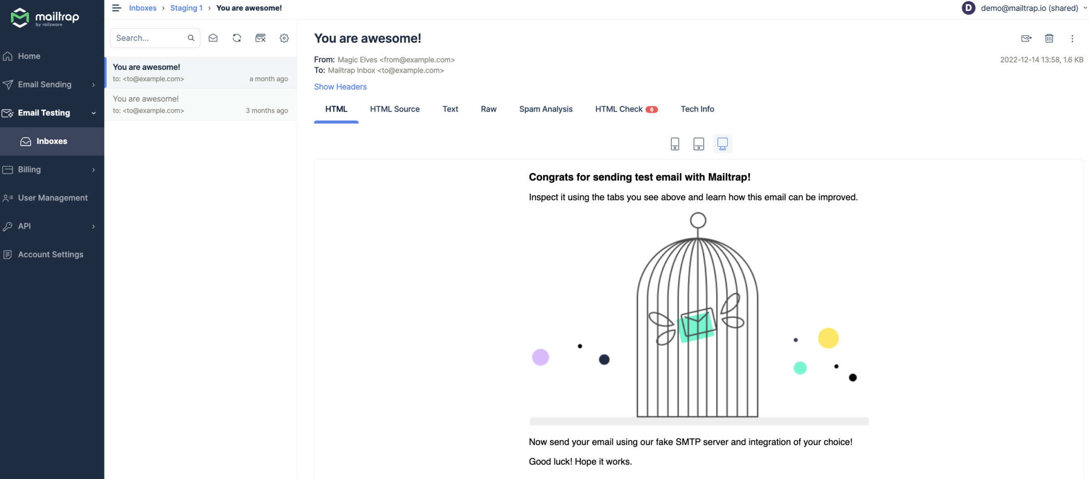Open the 3 months ago email

click(x=200, y=104)
